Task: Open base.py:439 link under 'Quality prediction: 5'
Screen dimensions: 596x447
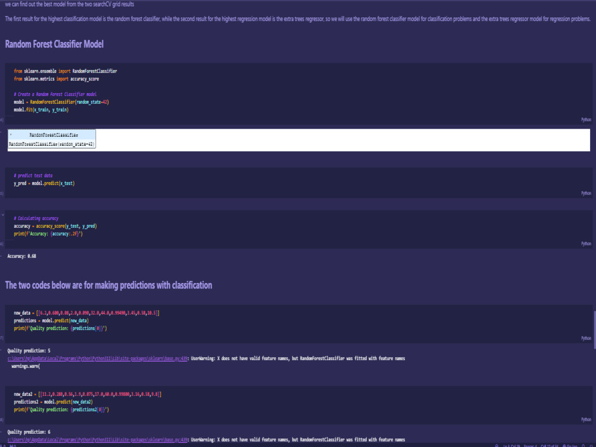Action: pyautogui.click(x=97, y=358)
